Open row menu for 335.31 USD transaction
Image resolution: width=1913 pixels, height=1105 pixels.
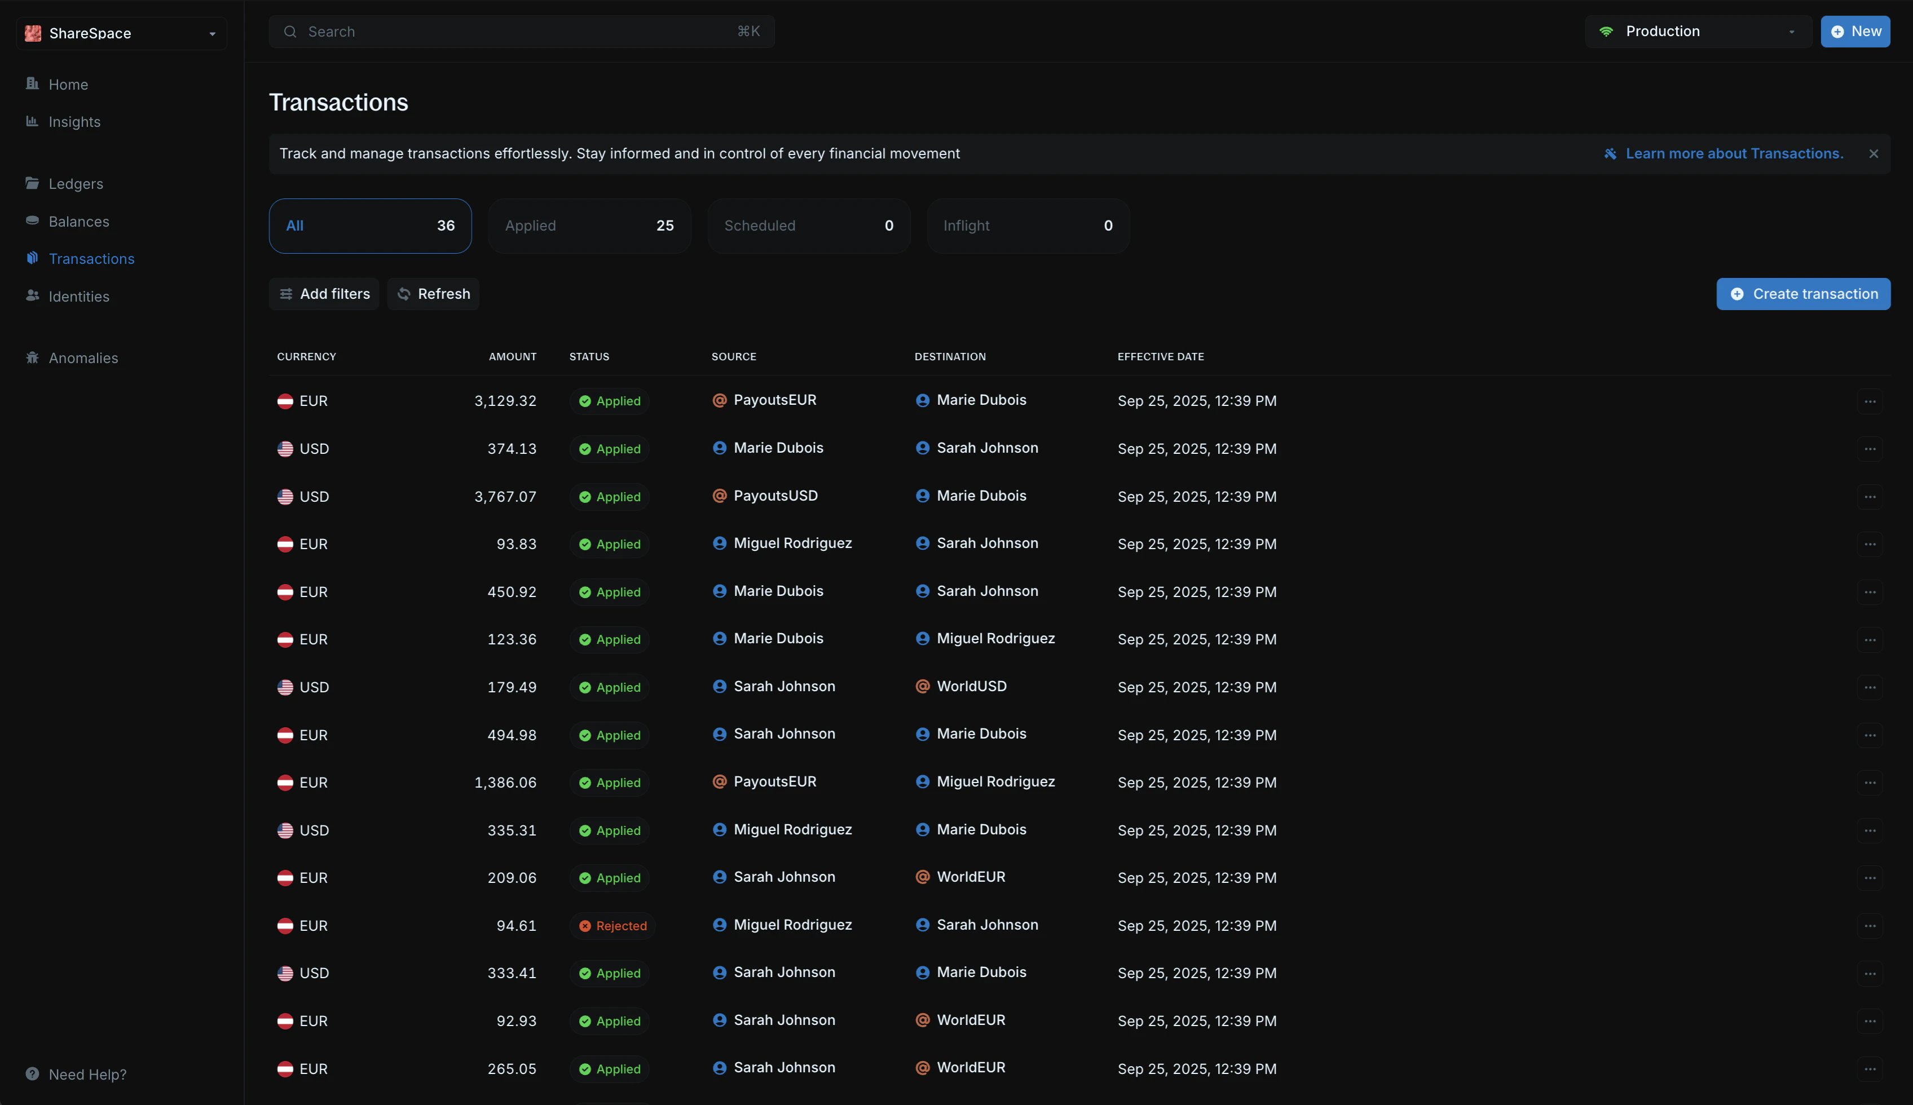click(1870, 830)
